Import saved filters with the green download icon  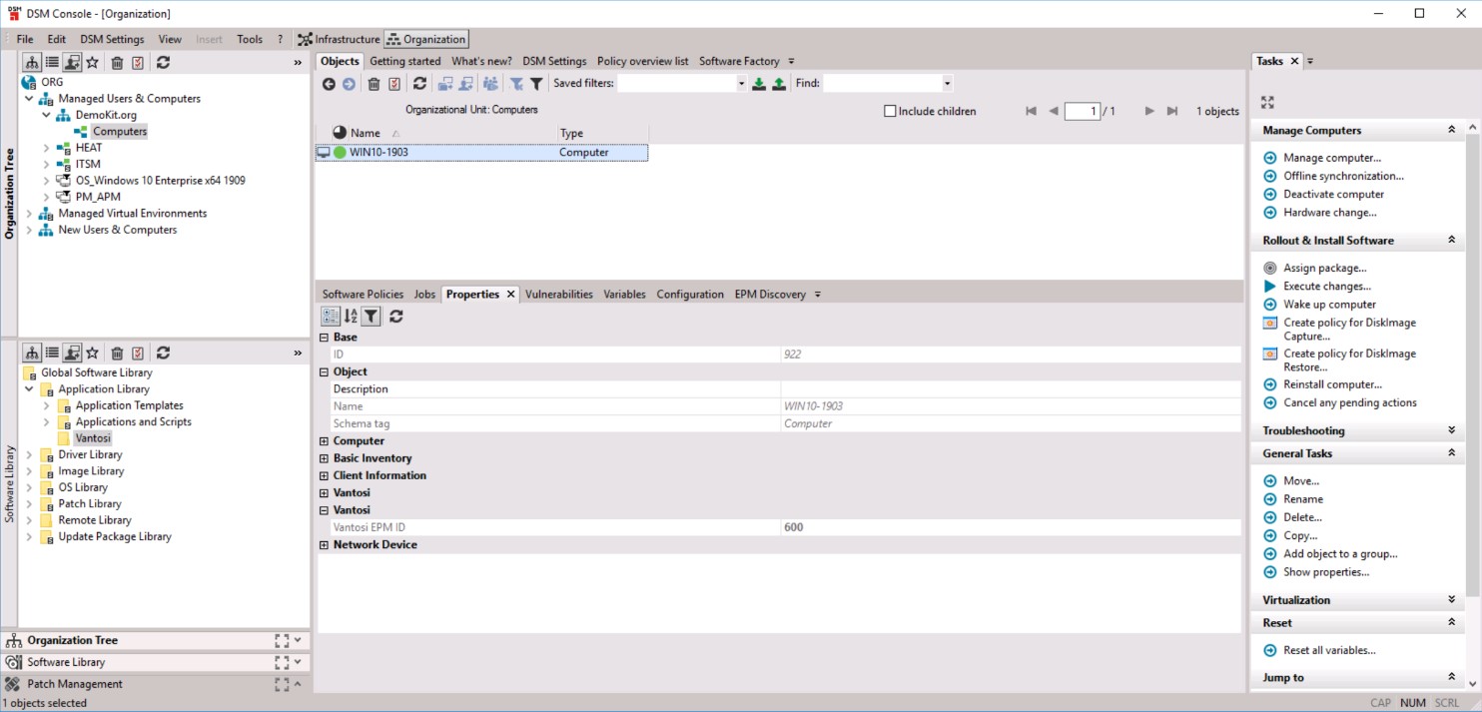(x=760, y=83)
